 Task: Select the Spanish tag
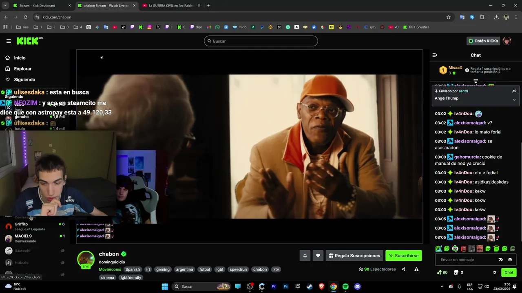[x=133, y=269]
